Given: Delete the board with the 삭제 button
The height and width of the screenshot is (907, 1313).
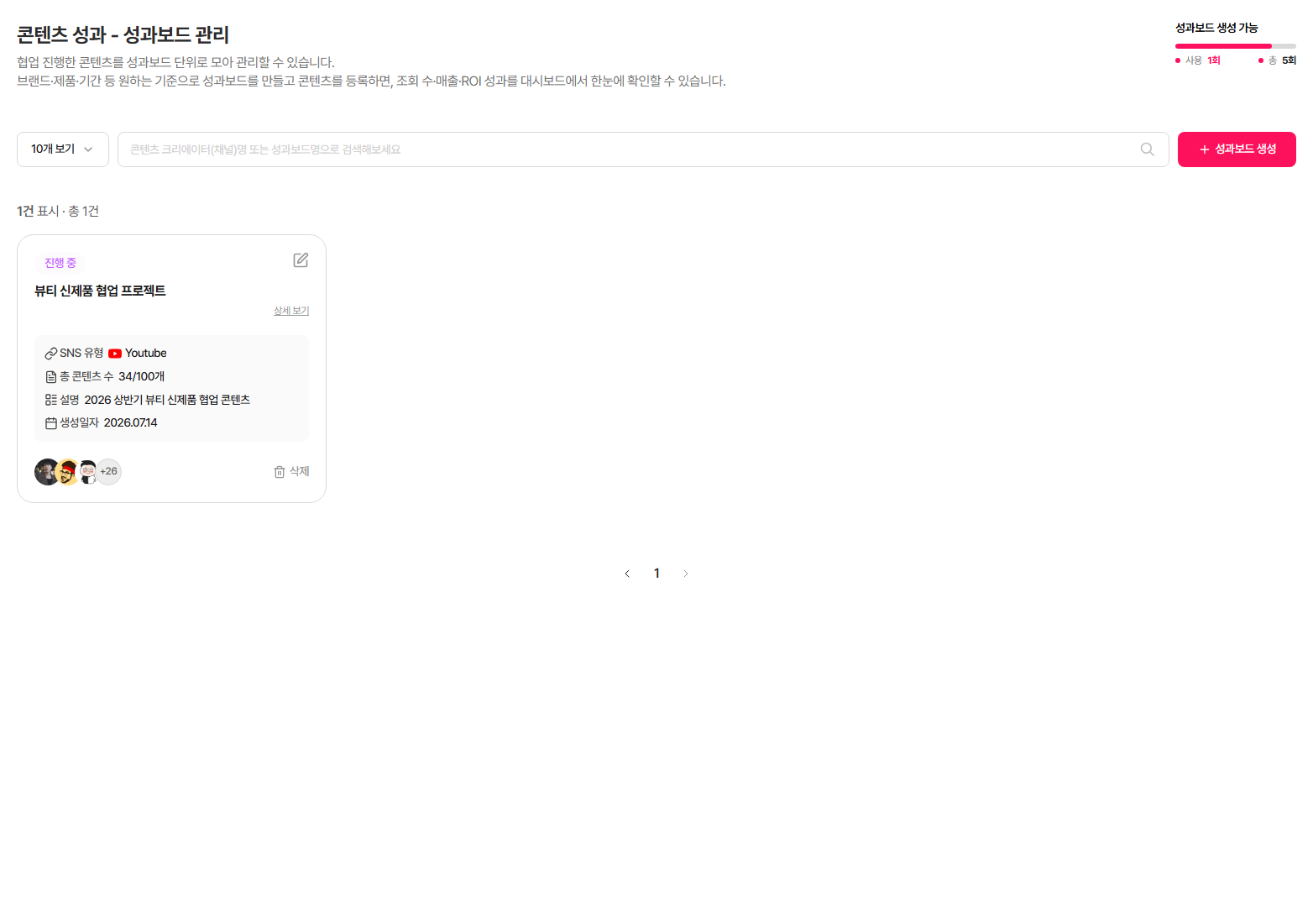Looking at the screenshot, I should pos(291,472).
